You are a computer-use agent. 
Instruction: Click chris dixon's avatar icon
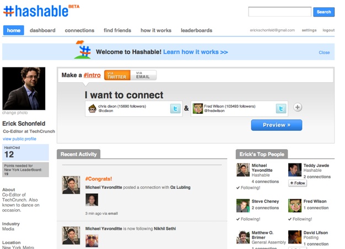(x=93, y=109)
